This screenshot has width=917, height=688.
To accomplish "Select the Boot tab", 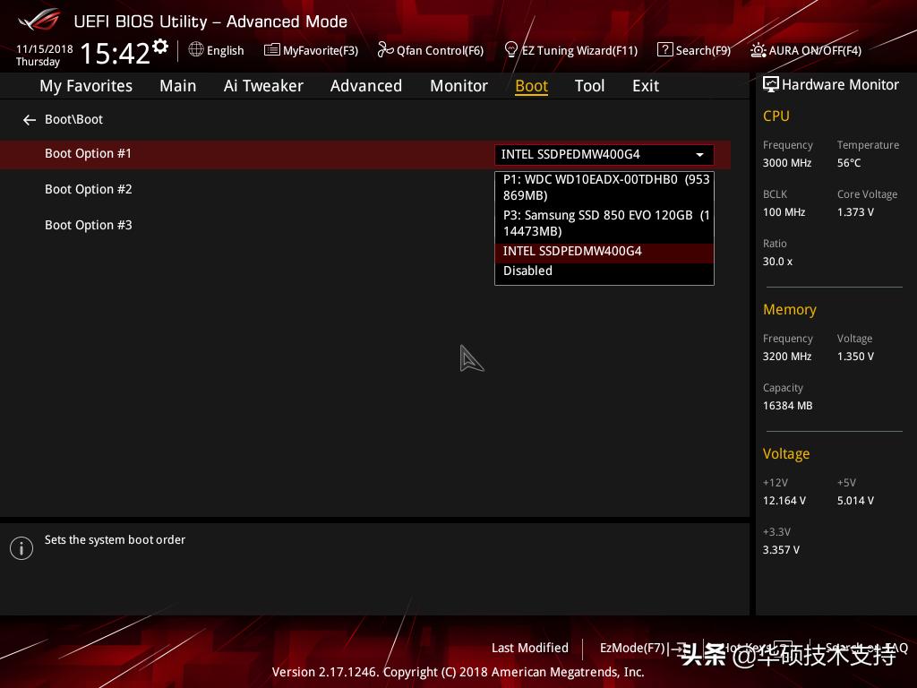I will pyautogui.click(x=531, y=86).
